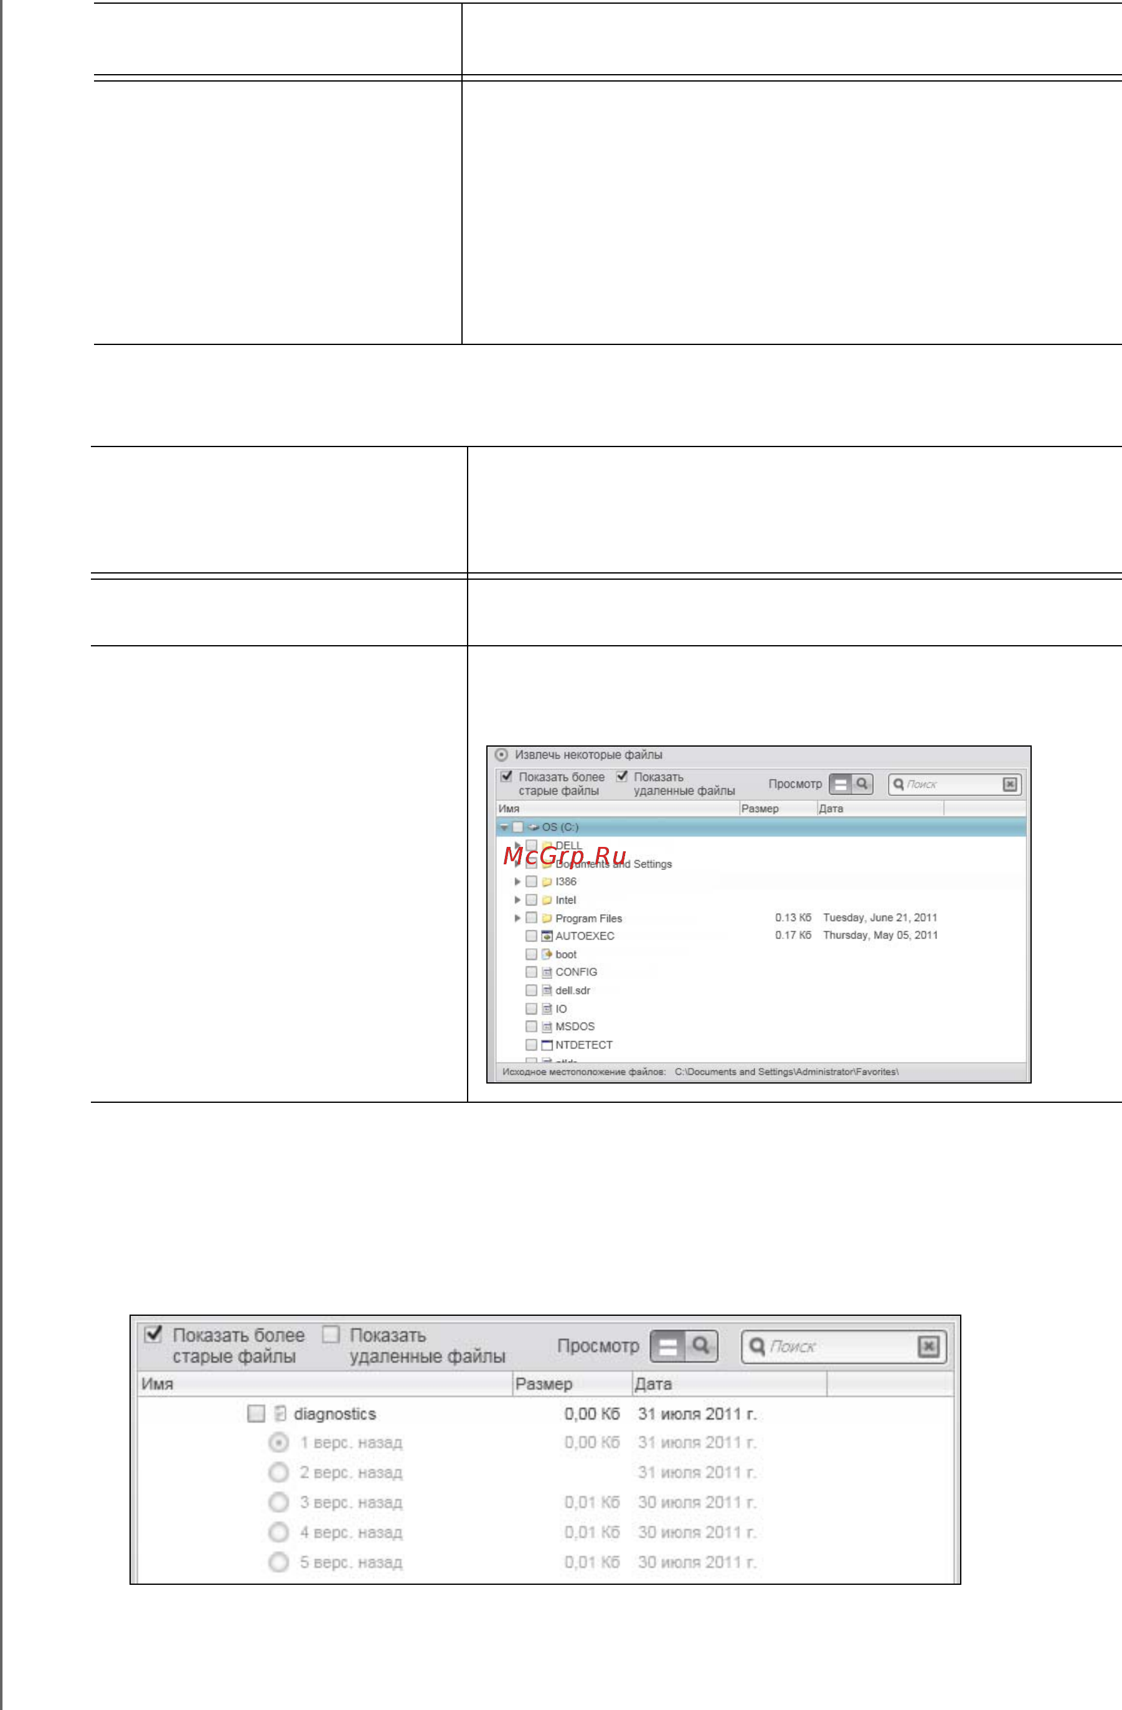Switch to search view in diagnostics versions panel
Screen dimensions: 1122x1710
(x=701, y=1346)
